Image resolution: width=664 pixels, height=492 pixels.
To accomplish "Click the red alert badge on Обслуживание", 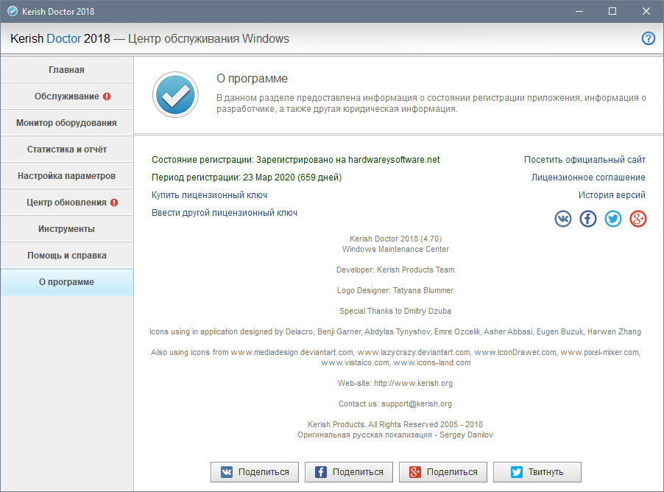I will [107, 96].
